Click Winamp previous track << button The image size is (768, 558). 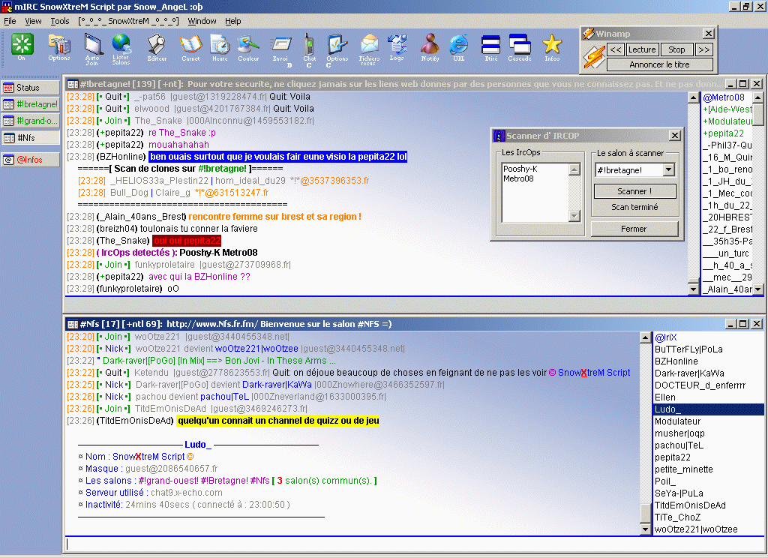tap(616, 49)
